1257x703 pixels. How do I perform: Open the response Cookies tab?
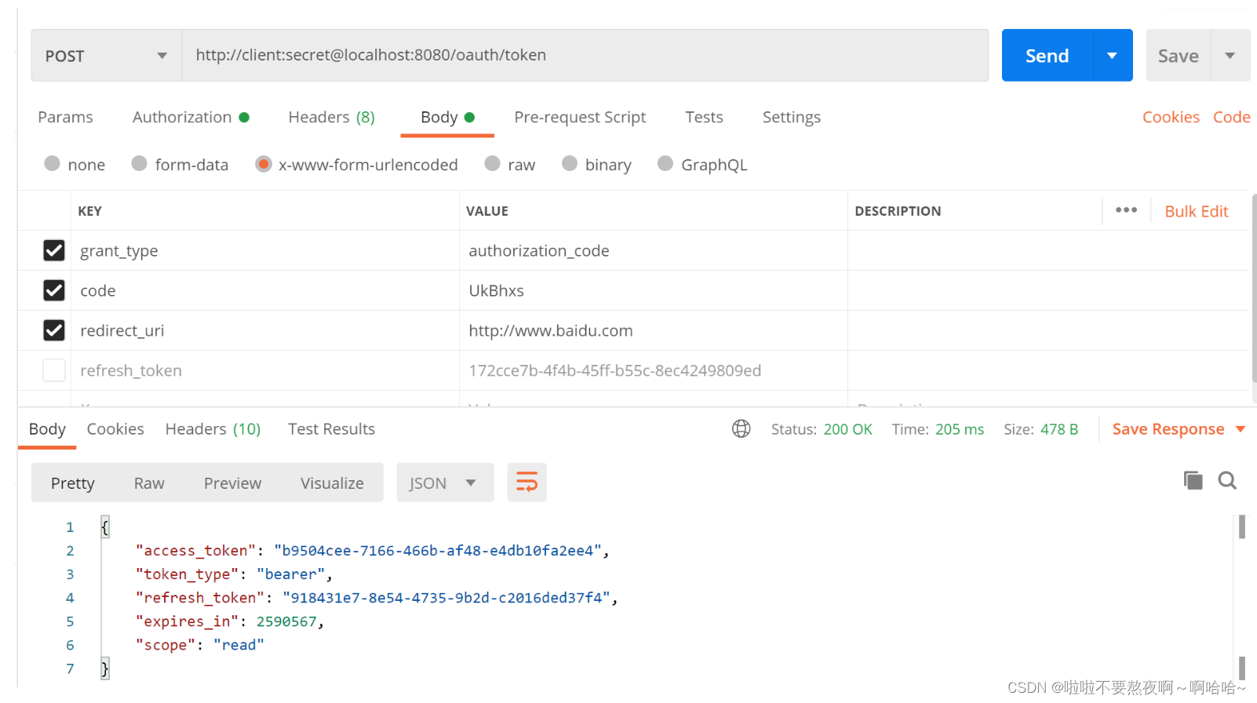pyautogui.click(x=115, y=429)
